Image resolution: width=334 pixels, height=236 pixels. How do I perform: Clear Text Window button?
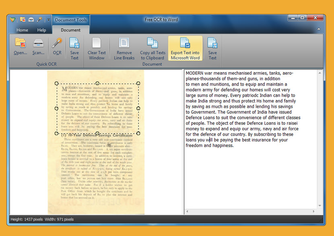97,49
